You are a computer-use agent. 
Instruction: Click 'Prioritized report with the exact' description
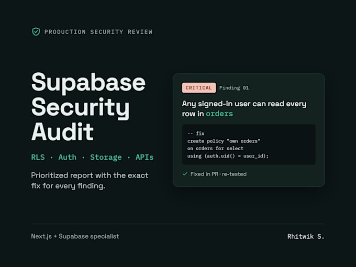[x=90, y=175]
